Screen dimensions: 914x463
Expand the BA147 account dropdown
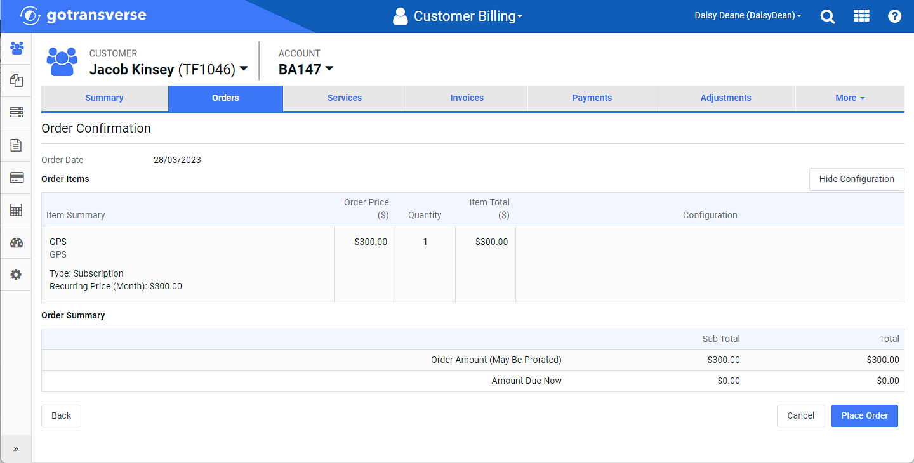[329, 69]
